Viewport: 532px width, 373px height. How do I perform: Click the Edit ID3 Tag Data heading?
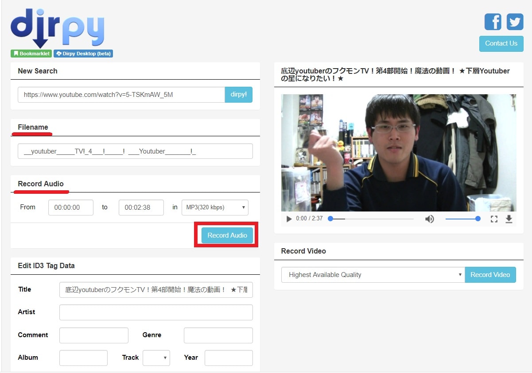pos(46,266)
